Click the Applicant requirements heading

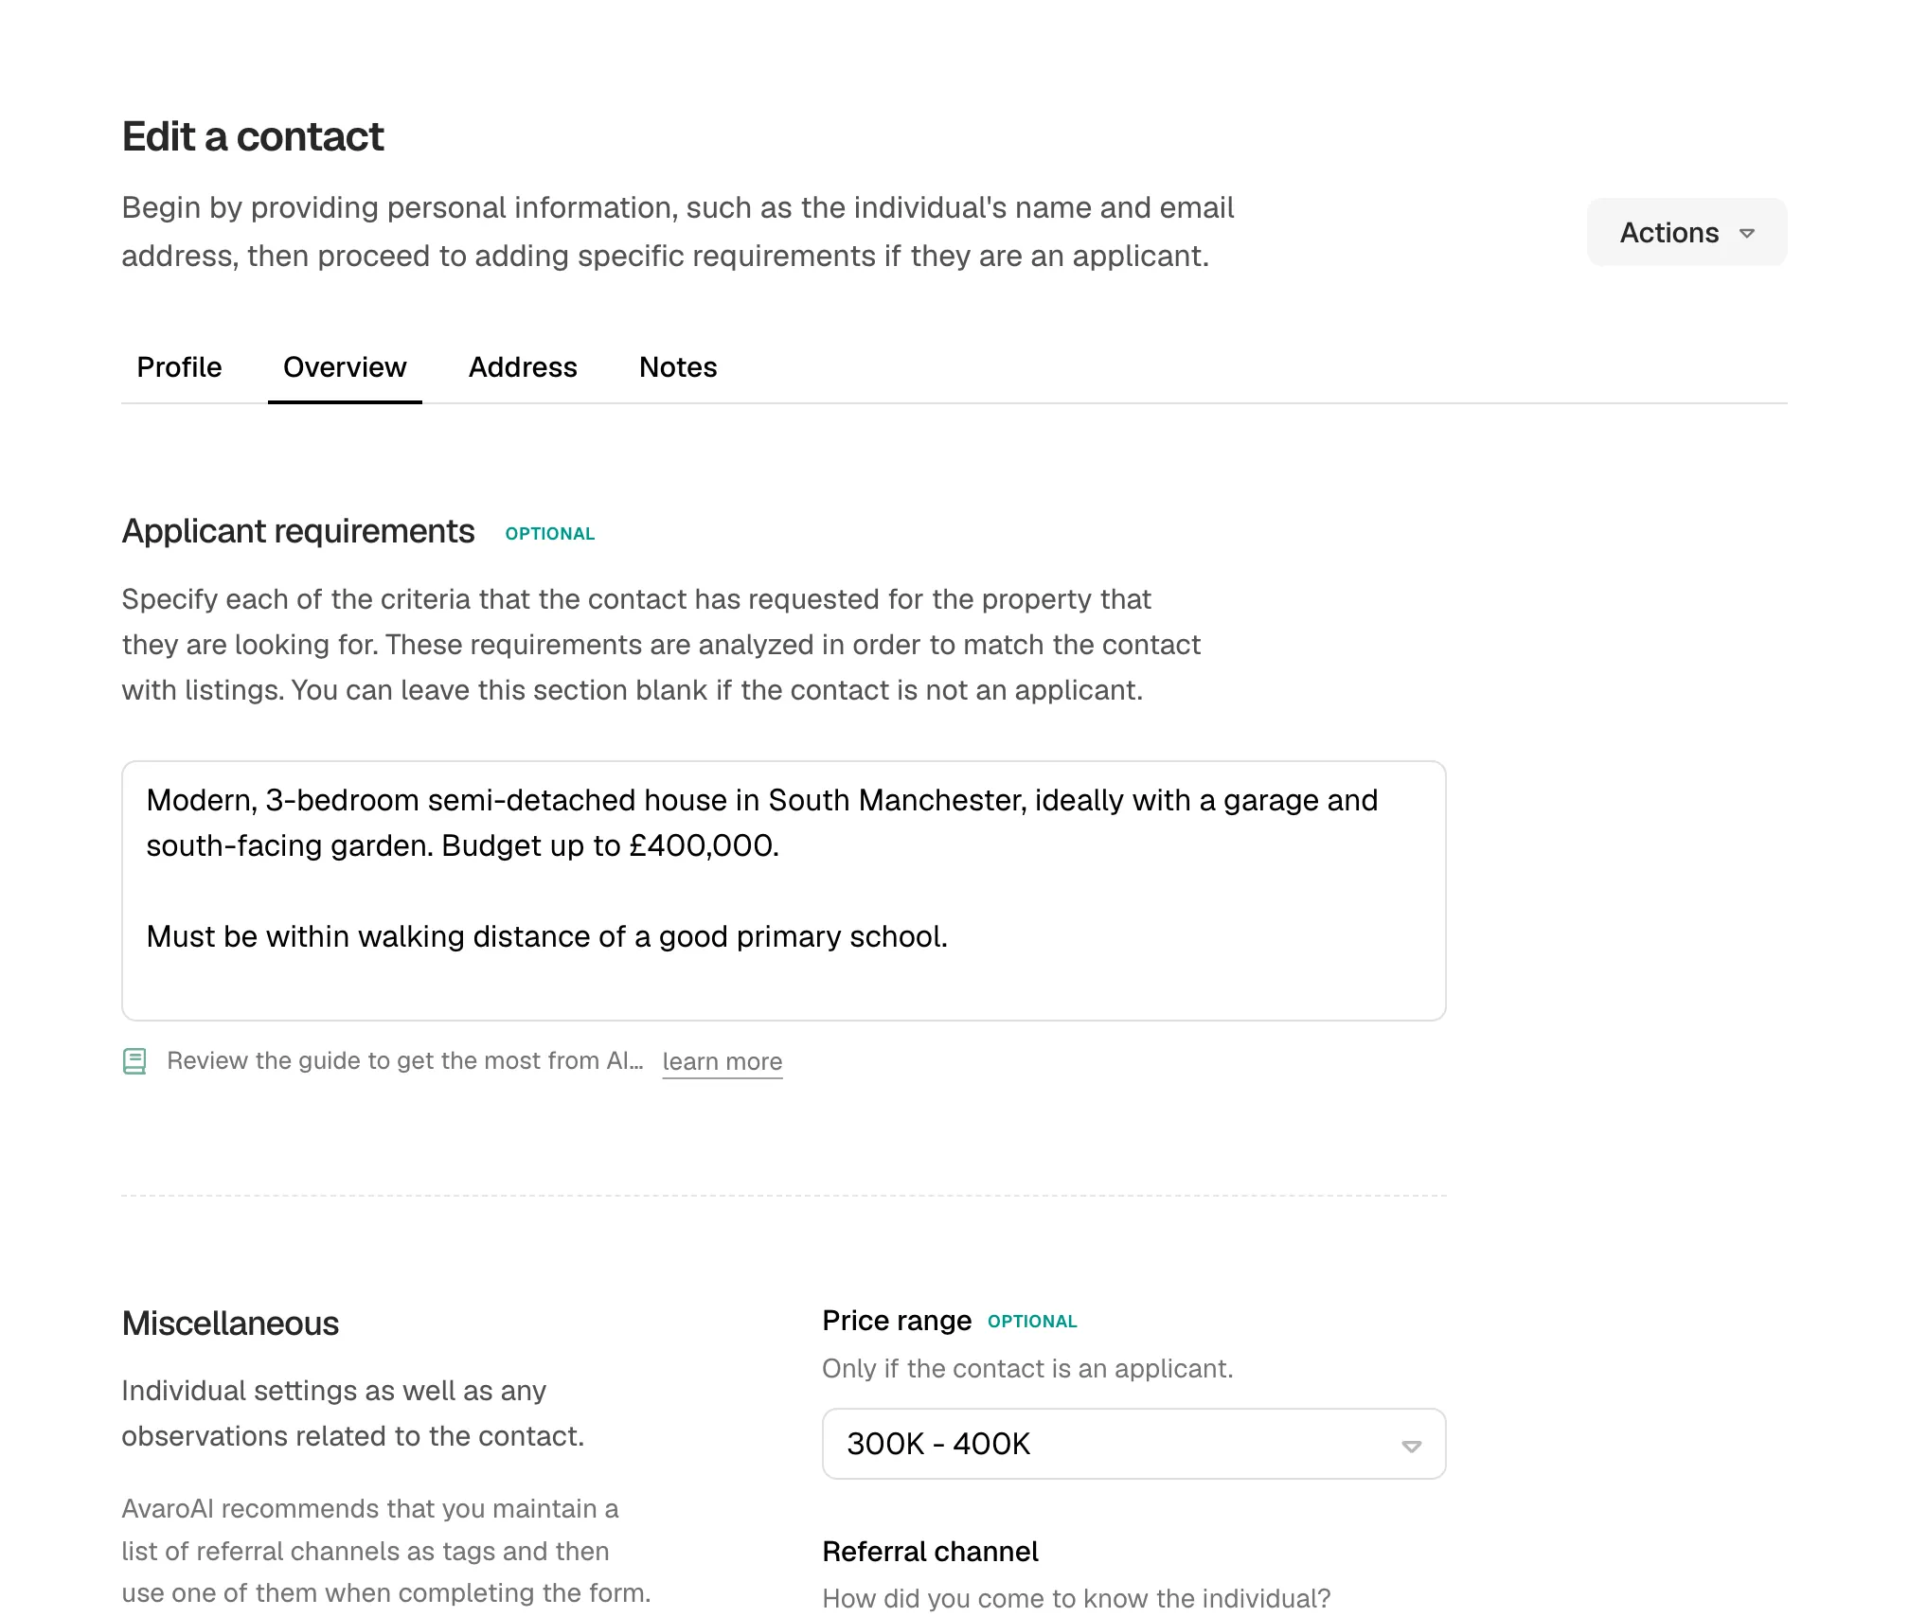(297, 531)
